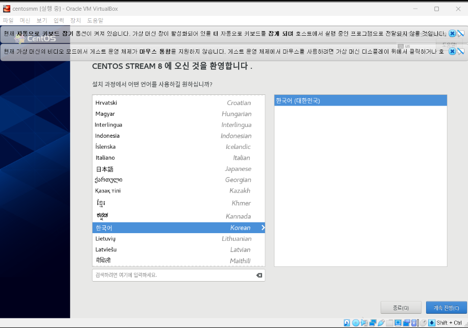The image size is (468, 328).
Task: Select Indonesia Indonesian language
Action: (x=178, y=136)
